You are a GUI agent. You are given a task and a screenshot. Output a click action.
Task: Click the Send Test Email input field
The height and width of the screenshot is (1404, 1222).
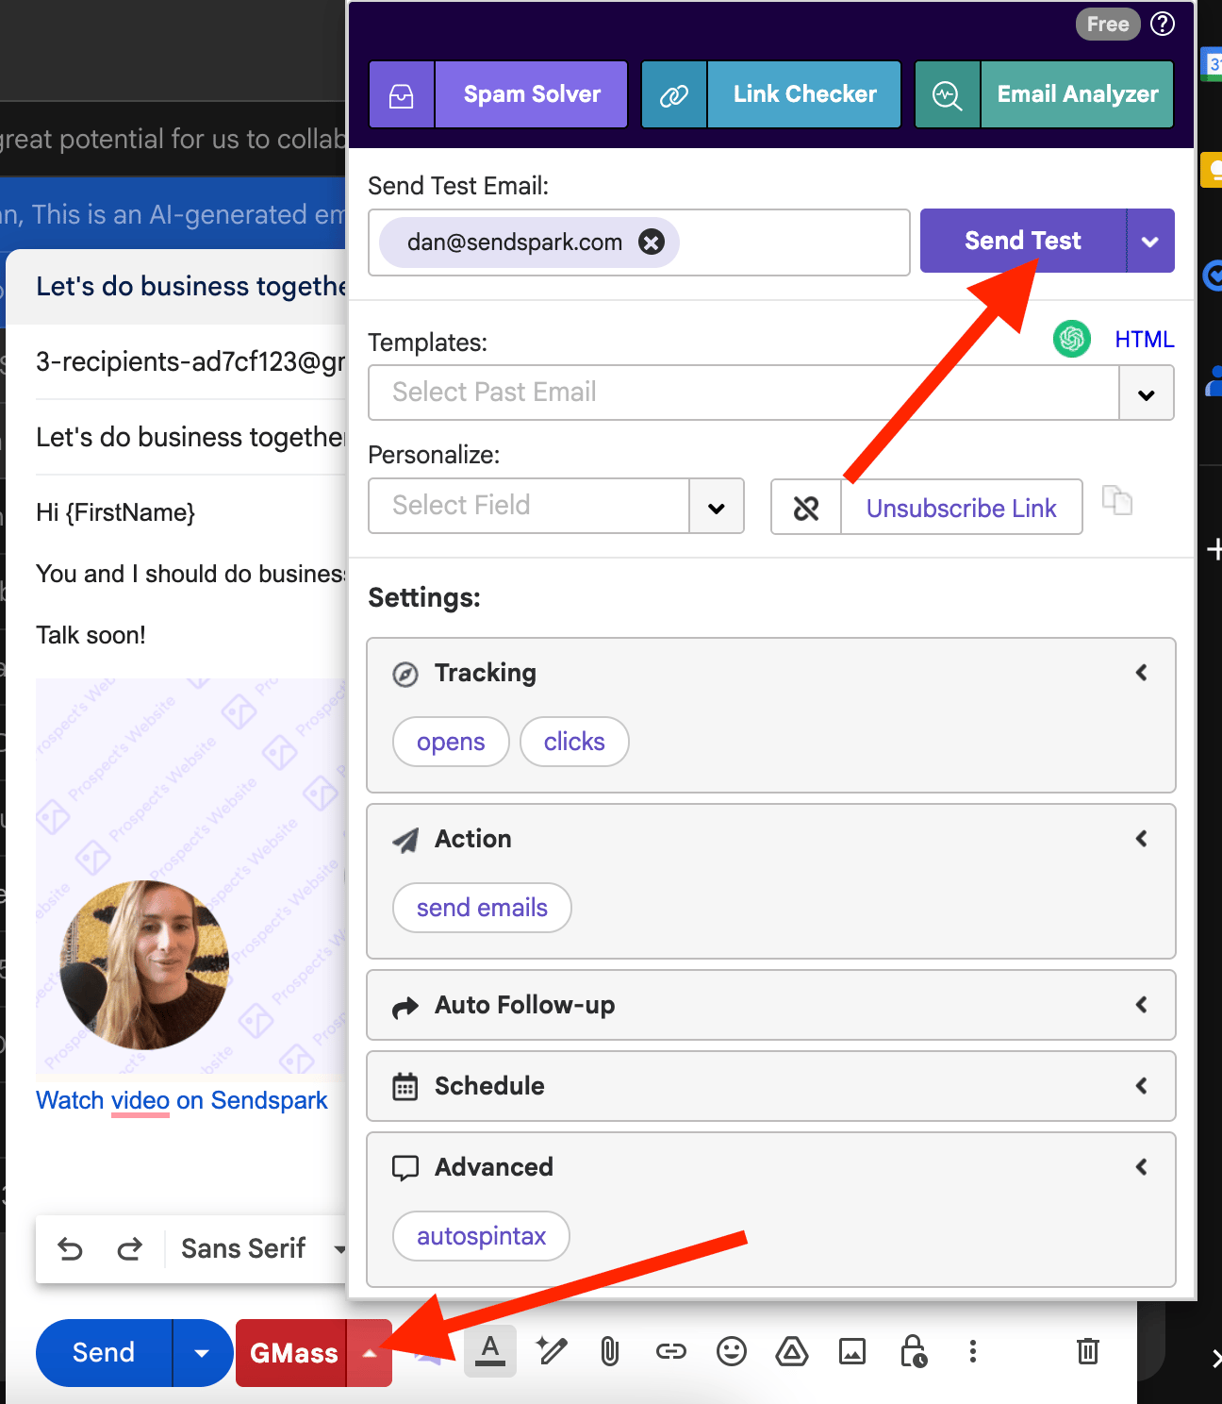point(638,242)
